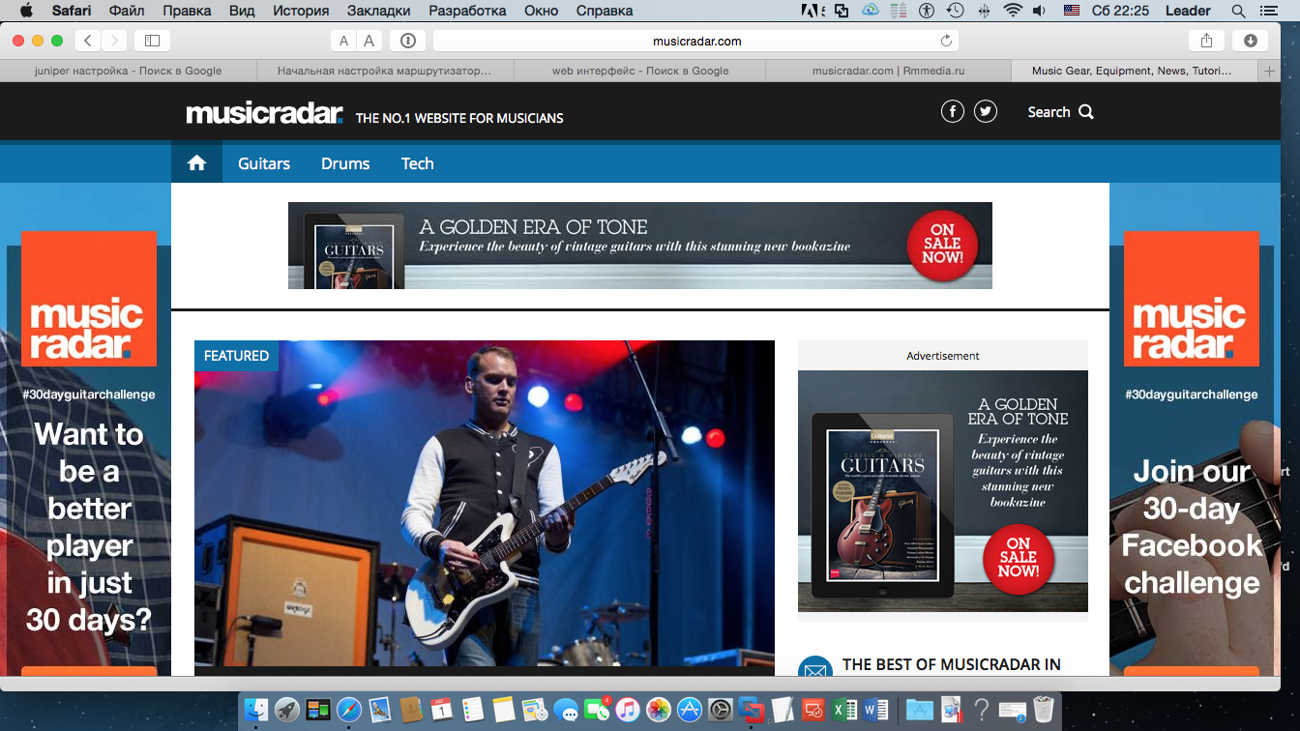Open the Drums section
Viewport: 1300px width, 731px height.
pyautogui.click(x=345, y=163)
